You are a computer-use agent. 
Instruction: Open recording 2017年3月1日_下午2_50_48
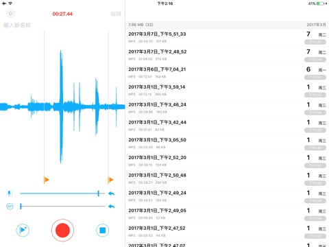[228, 178]
